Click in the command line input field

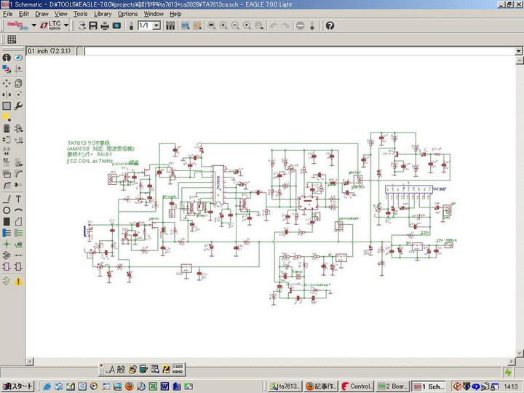coord(291,51)
